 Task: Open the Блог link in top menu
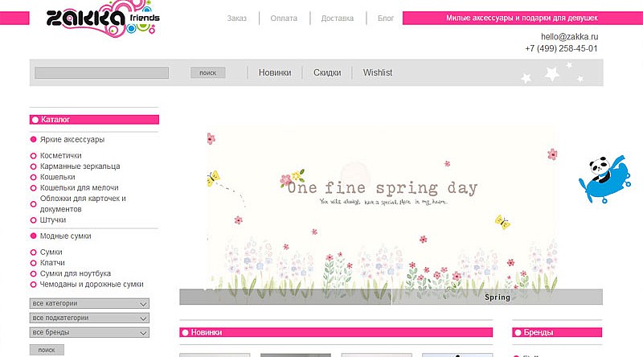pyautogui.click(x=386, y=18)
